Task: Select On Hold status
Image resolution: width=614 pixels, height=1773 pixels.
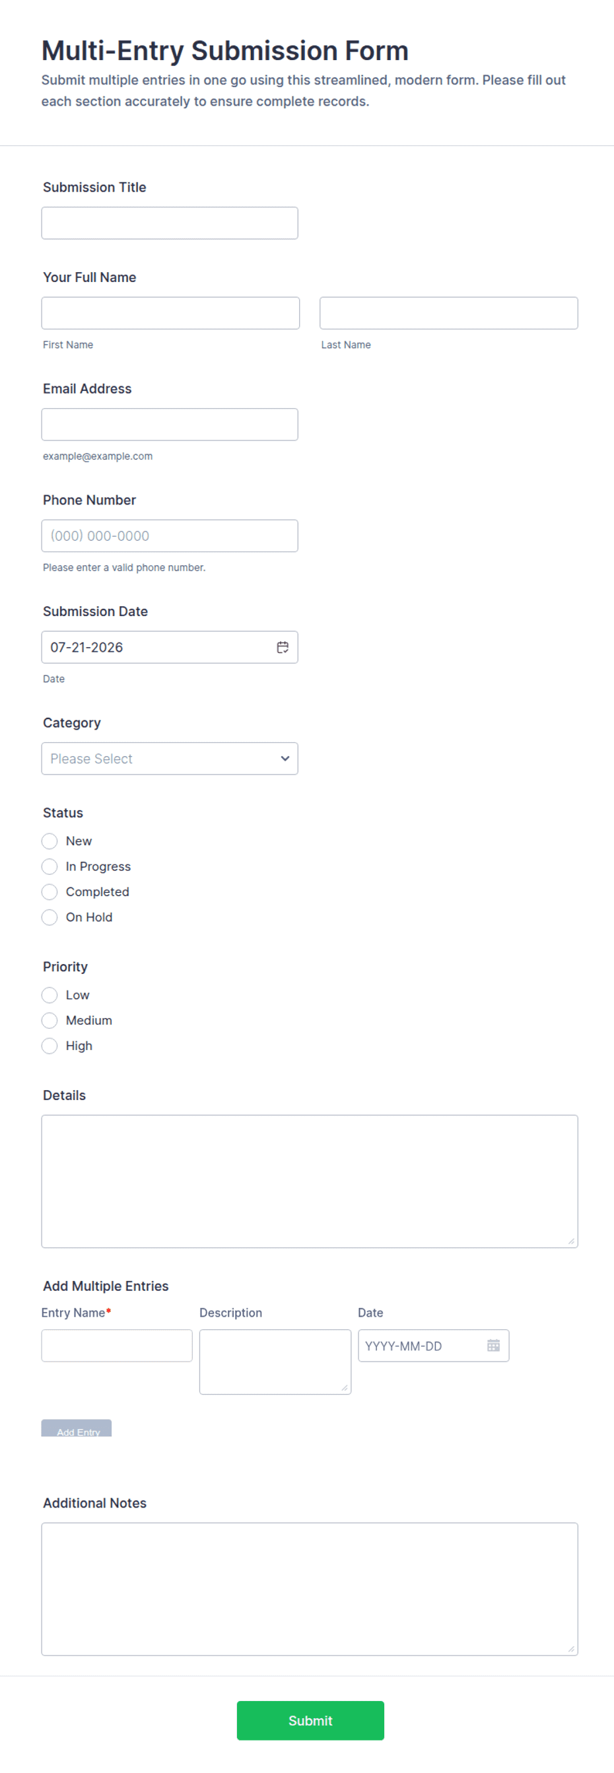Action: pos(50,917)
